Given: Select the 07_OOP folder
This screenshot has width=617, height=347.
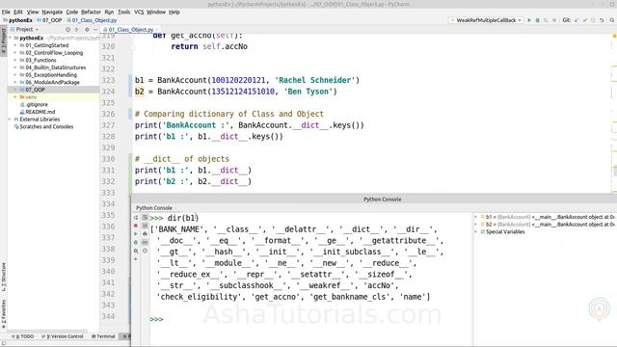Looking at the screenshot, I should coord(35,90).
